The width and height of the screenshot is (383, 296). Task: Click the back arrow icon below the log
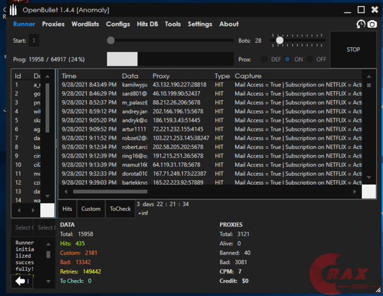click(x=20, y=281)
